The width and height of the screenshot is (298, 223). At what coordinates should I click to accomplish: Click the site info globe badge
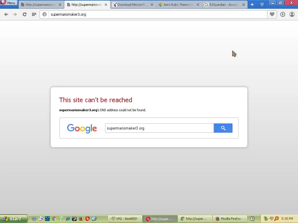[x=45, y=15]
